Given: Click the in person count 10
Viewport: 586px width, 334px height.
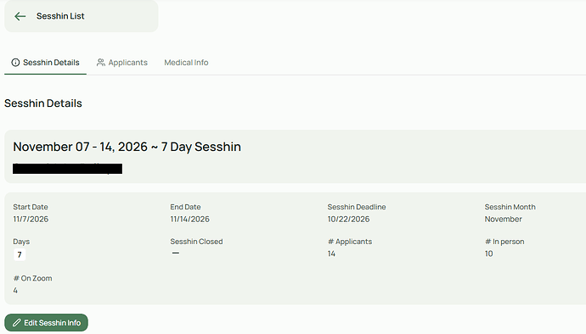Looking at the screenshot, I should [489, 253].
